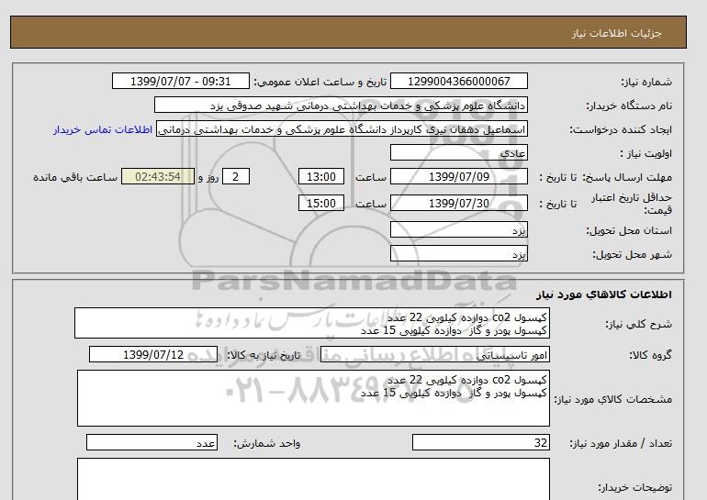Screen dimensions: 707x500
Task: Click the remaining days field showing 2
Action: [x=236, y=176]
